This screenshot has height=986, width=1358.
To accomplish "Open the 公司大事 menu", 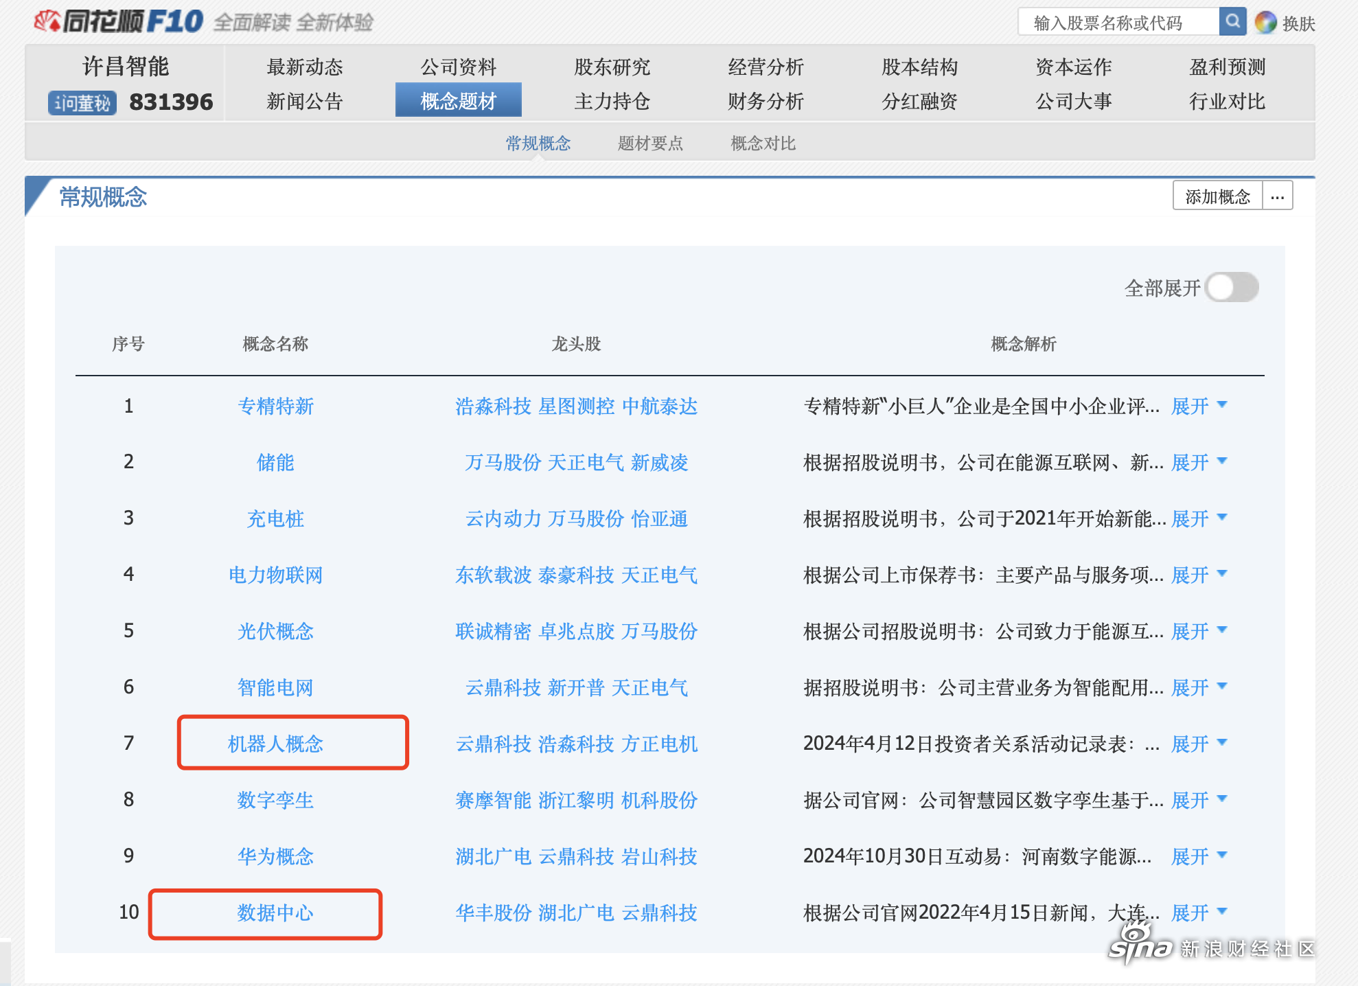I will 1074,102.
